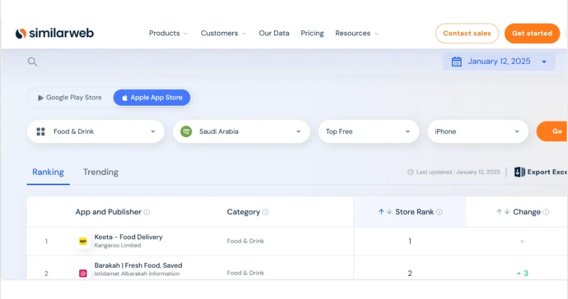Click Kangaroo Limited publisher name
This screenshot has width=568, height=299.
(117, 245)
